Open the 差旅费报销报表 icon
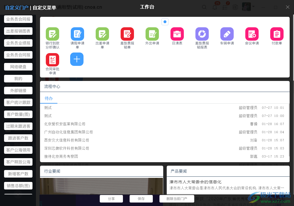Screen dimensions: 294x206 pyautogui.click(x=202, y=34)
